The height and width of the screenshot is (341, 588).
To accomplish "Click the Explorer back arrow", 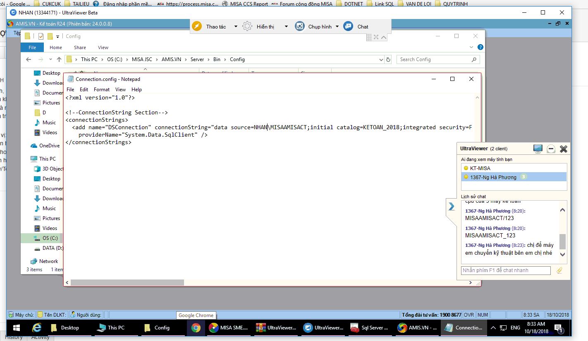I will click(x=29, y=59).
